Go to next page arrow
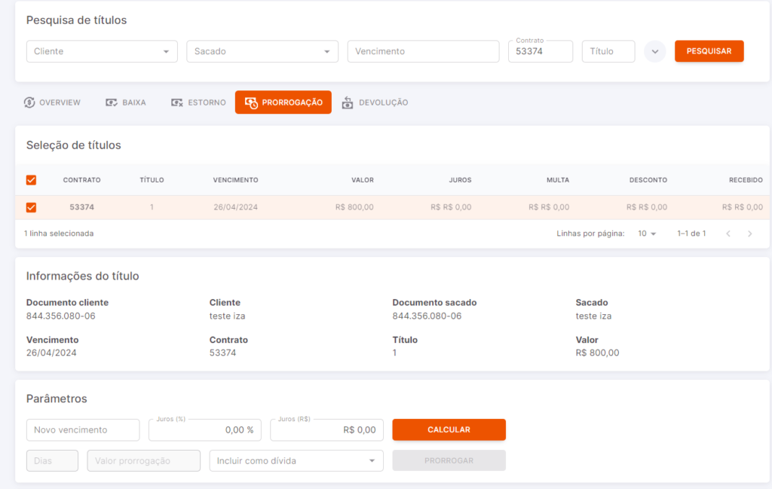Image resolution: width=772 pixels, height=489 pixels. coord(750,234)
